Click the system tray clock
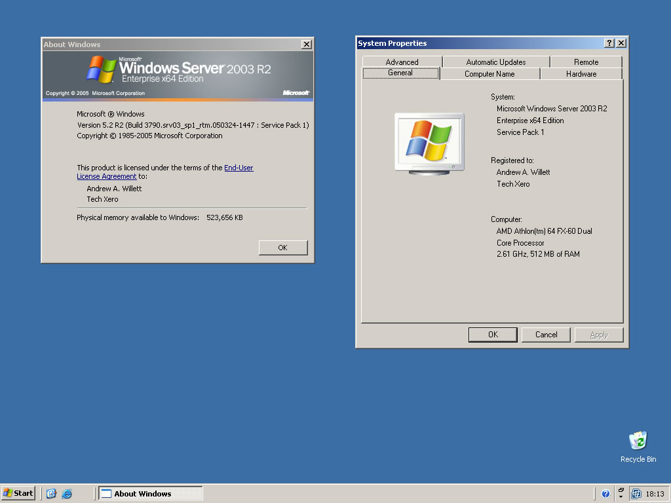671x503 pixels. pos(655,494)
